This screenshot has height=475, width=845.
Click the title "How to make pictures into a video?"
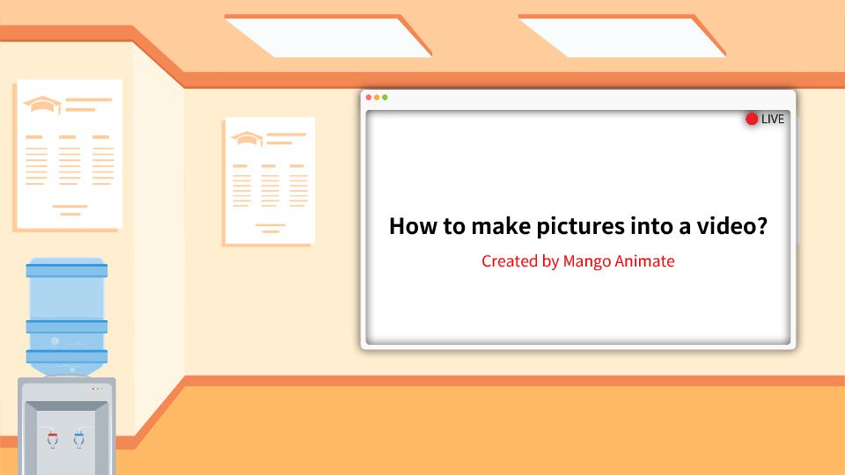coord(577,226)
